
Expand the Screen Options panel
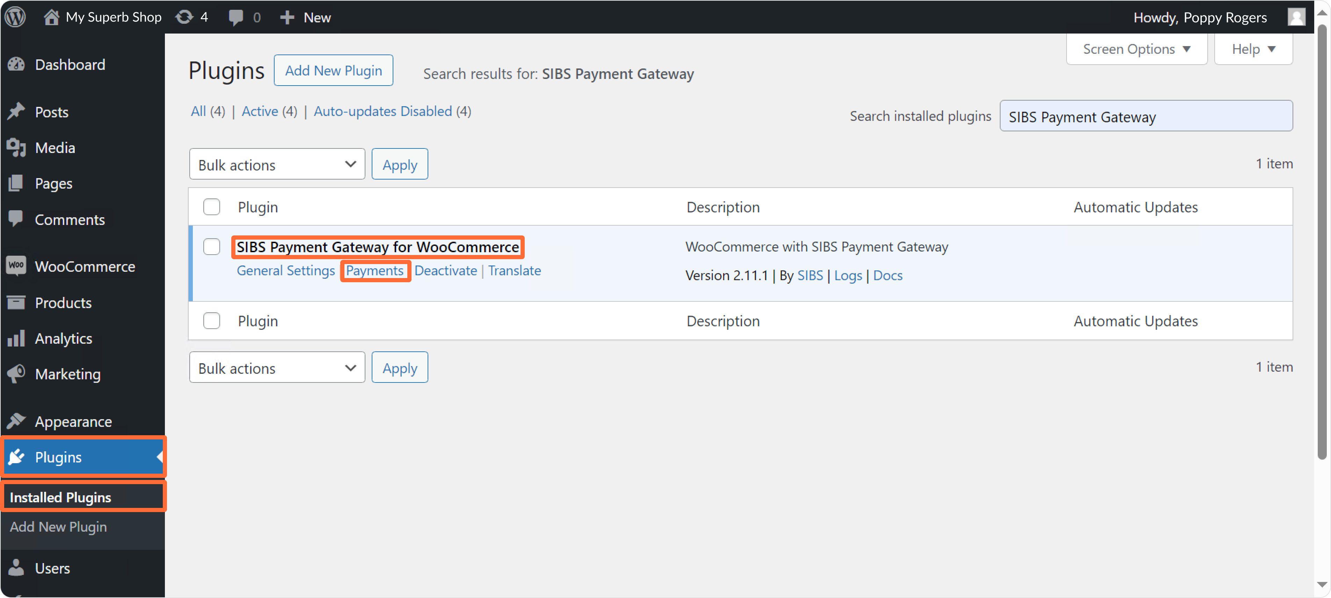pyautogui.click(x=1136, y=49)
